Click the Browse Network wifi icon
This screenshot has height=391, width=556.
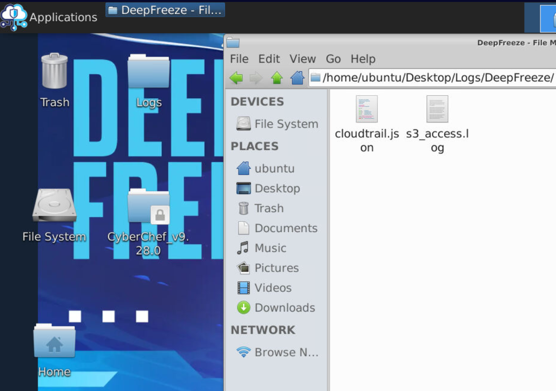[244, 352]
